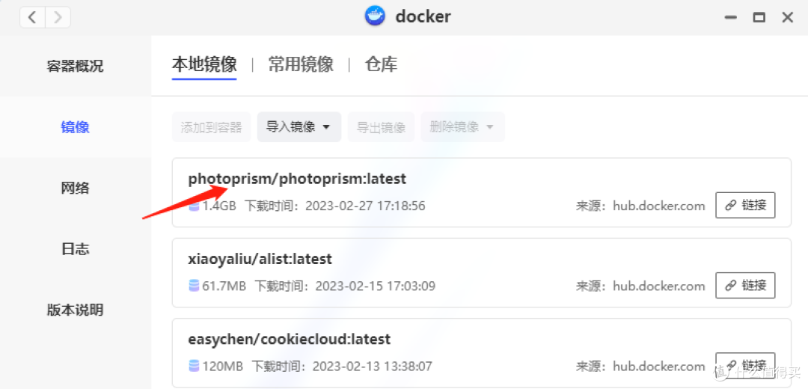Click the photoprism image size disk icon

click(194, 206)
